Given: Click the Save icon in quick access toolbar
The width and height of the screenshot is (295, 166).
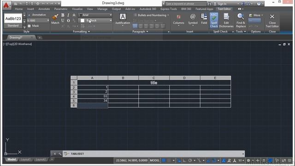Looking at the screenshot, I should [27, 4].
